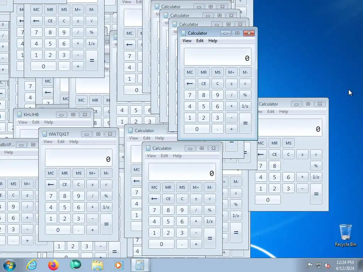Image resolution: width=363 pixels, height=272 pixels.
Task: Click the backspace arrow key in tWkTQX1T window
Action: click(51, 184)
